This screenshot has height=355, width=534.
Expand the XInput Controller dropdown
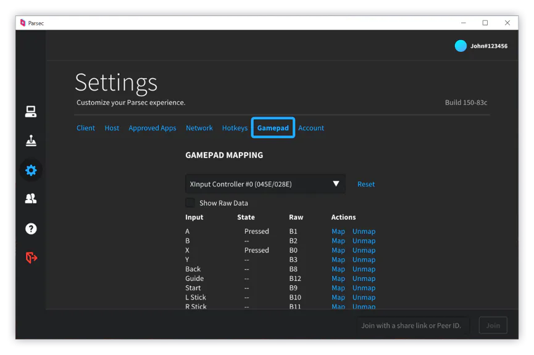(x=265, y=184)
